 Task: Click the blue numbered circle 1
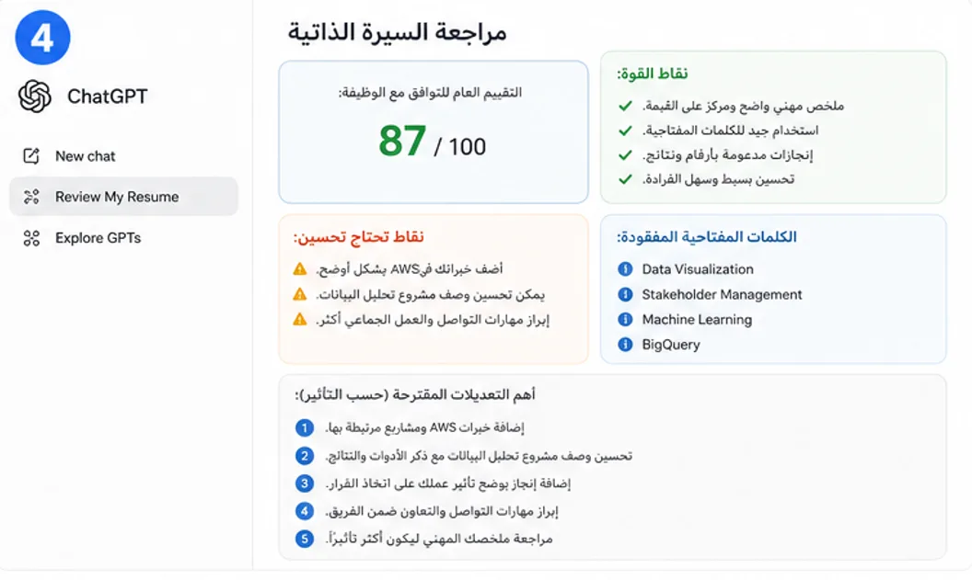click(x=305, y=427)
